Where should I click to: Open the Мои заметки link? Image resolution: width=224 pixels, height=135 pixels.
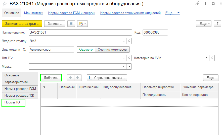point(34,13)
